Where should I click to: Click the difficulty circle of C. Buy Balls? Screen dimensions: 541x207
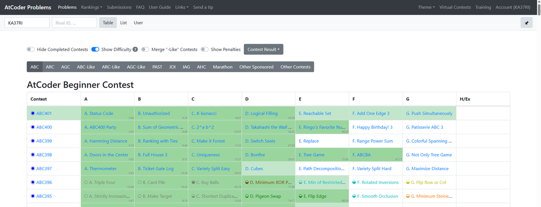[x=193, y=182]
